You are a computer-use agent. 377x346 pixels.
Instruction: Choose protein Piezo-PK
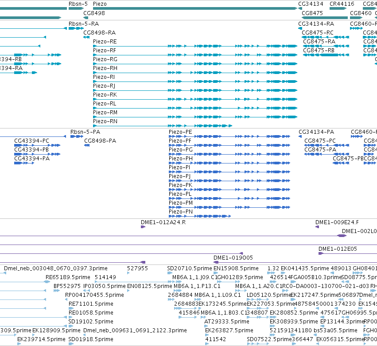pos(180,185)
